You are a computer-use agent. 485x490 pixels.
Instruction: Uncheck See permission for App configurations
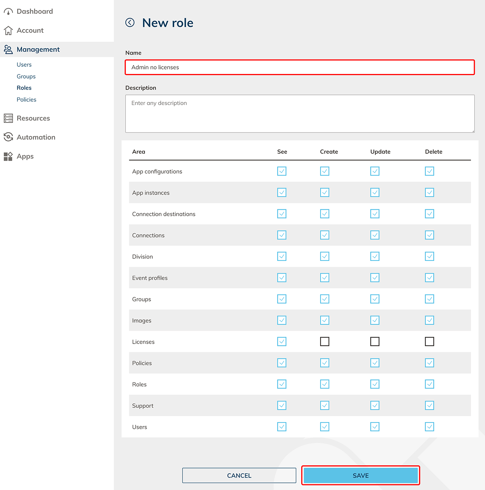click(282, 171)
